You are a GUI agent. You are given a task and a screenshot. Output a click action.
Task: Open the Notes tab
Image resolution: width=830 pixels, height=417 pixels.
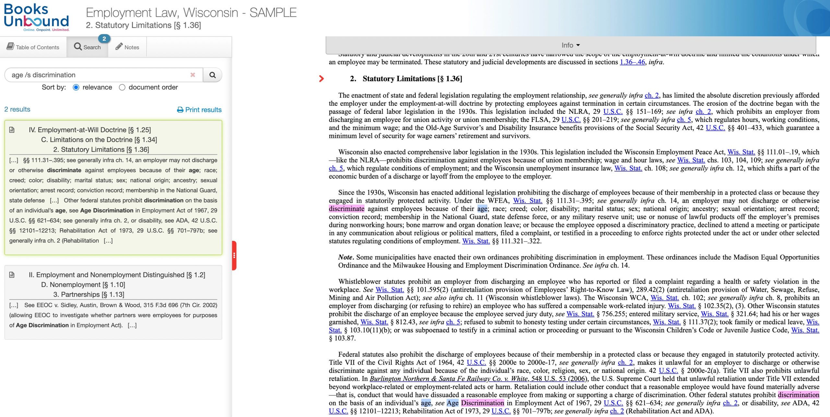point(127,47)
